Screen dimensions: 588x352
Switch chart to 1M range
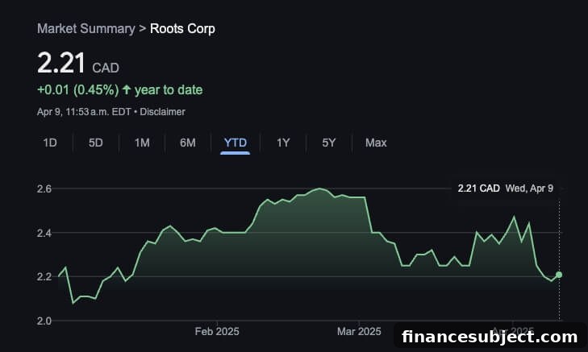click(142, 143)
